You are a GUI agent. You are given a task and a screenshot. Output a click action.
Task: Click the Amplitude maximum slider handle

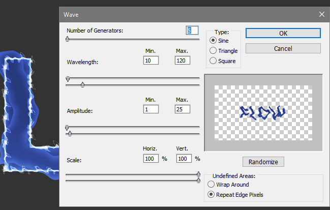point(70,133)
